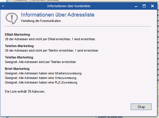Confirm the dialog with Okay
This screenshot has height=118, width=159.
(x=141, y=107)
